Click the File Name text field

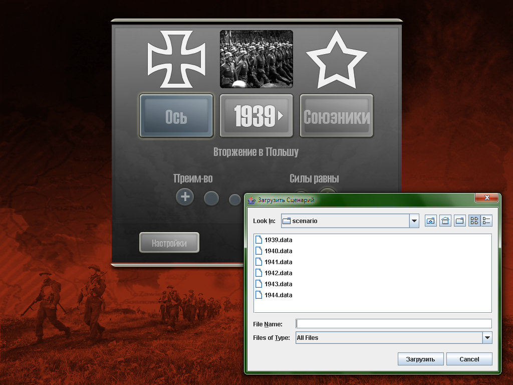[x=394, y=324]
